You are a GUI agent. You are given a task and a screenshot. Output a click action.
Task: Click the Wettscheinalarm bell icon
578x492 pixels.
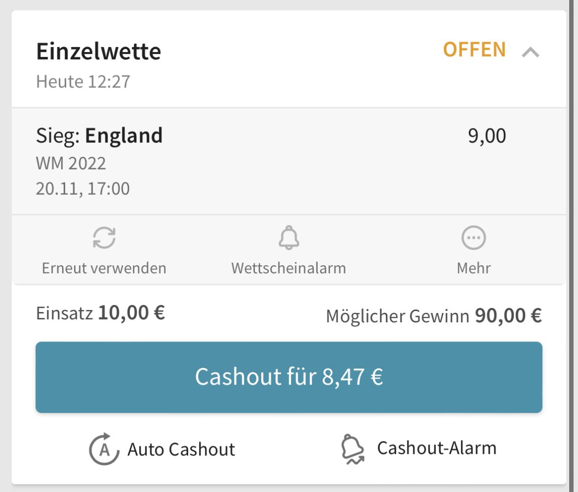point(289,237)
